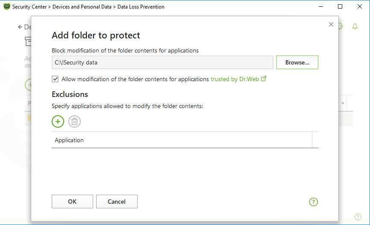
Task: Select Security Center in breadcrumb
Action: point(29,7)
